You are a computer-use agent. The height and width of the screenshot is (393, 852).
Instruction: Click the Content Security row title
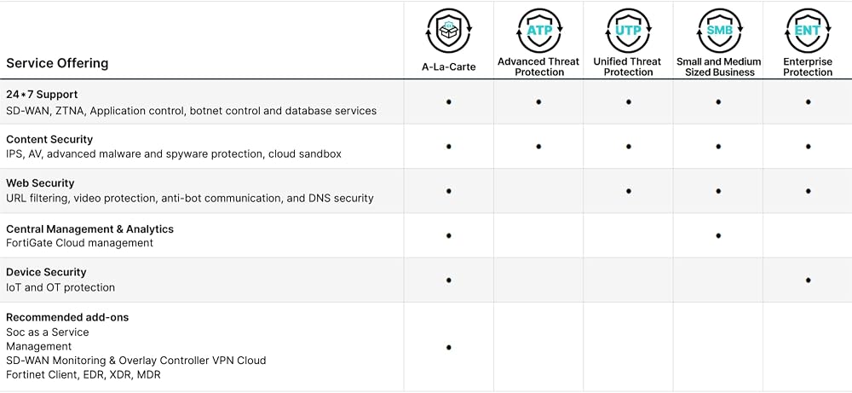coord(49,139)
